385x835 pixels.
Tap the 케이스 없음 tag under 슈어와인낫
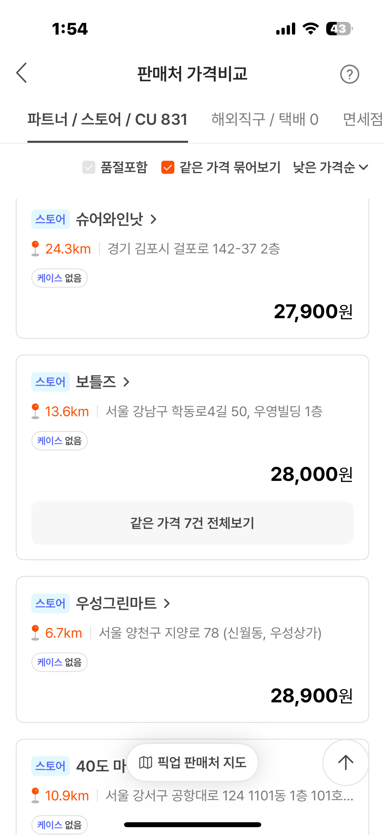point(59,278)
